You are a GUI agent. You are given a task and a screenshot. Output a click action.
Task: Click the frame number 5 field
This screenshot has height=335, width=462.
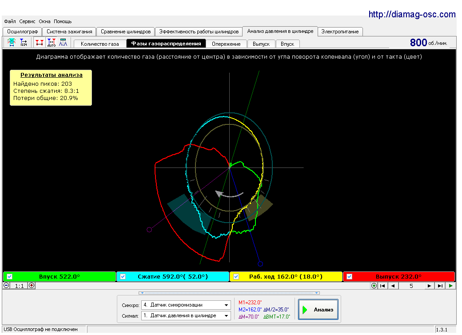tap(411, 286)
